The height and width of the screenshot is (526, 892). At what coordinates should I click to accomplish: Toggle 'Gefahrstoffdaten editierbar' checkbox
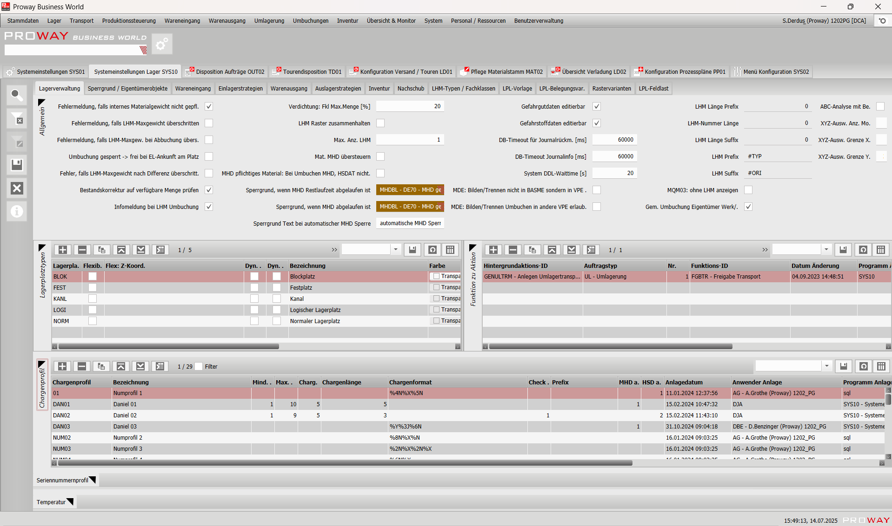point(597,123)
